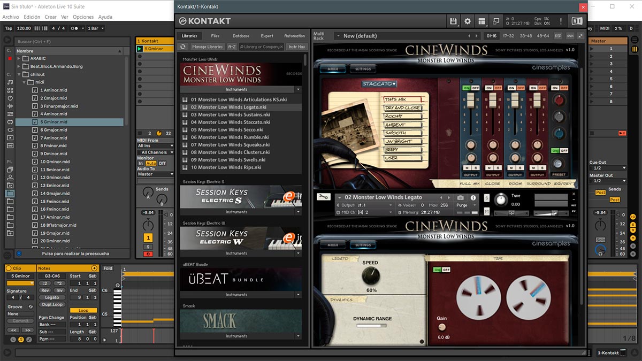Switch to Kontakt Files tab
The height and width of the screenshot is (361, 642).
[x=215, y=36]
